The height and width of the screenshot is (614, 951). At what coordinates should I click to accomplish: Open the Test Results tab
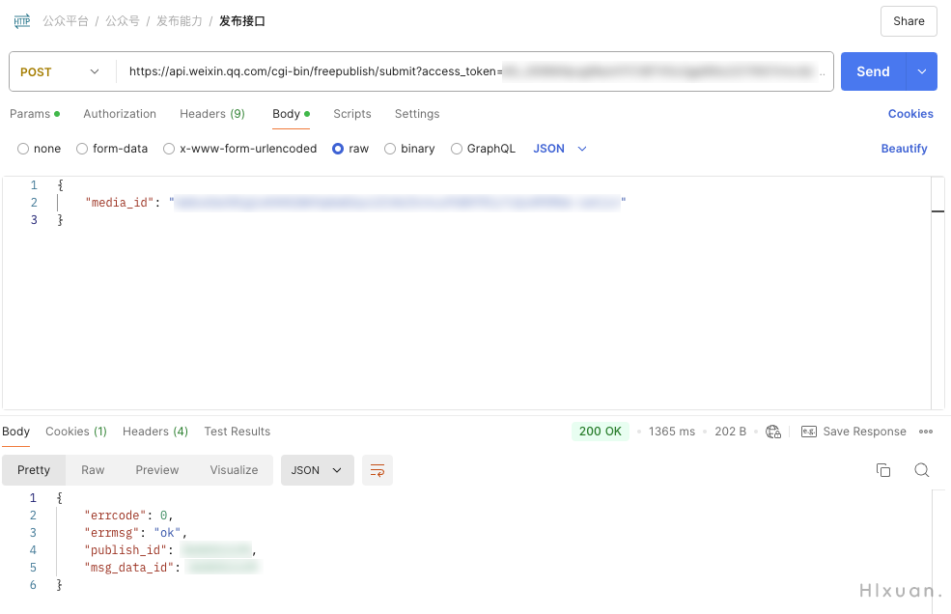click(238, 432)
